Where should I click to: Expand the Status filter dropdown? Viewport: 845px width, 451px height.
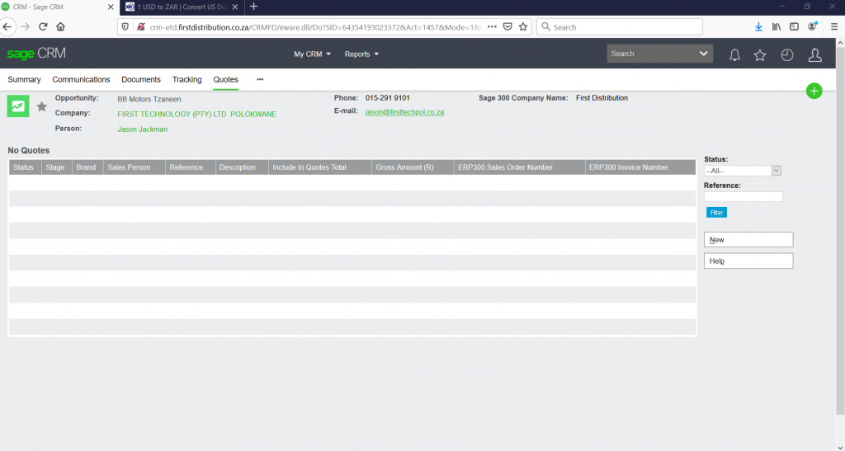pyautogui.click(x=742, y=171)
